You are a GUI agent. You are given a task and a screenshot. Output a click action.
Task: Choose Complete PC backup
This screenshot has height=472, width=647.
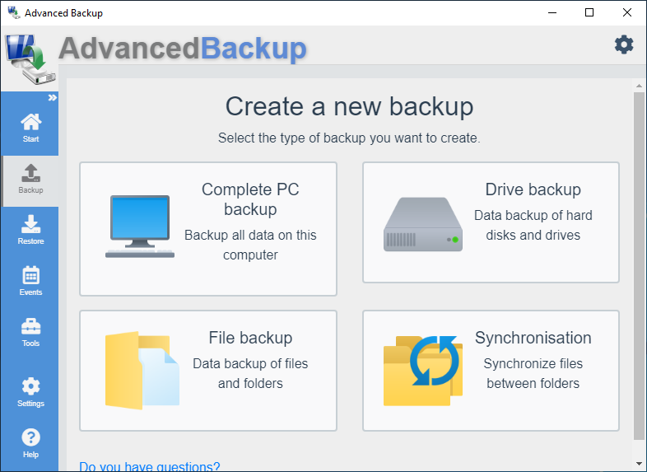point(208,229)
